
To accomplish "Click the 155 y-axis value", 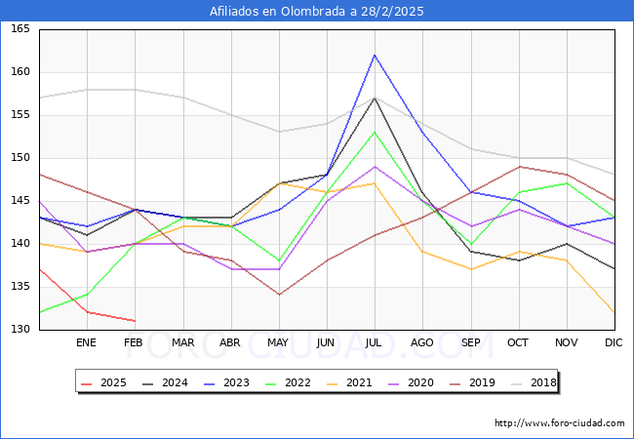I will click(x=20, y=114).
